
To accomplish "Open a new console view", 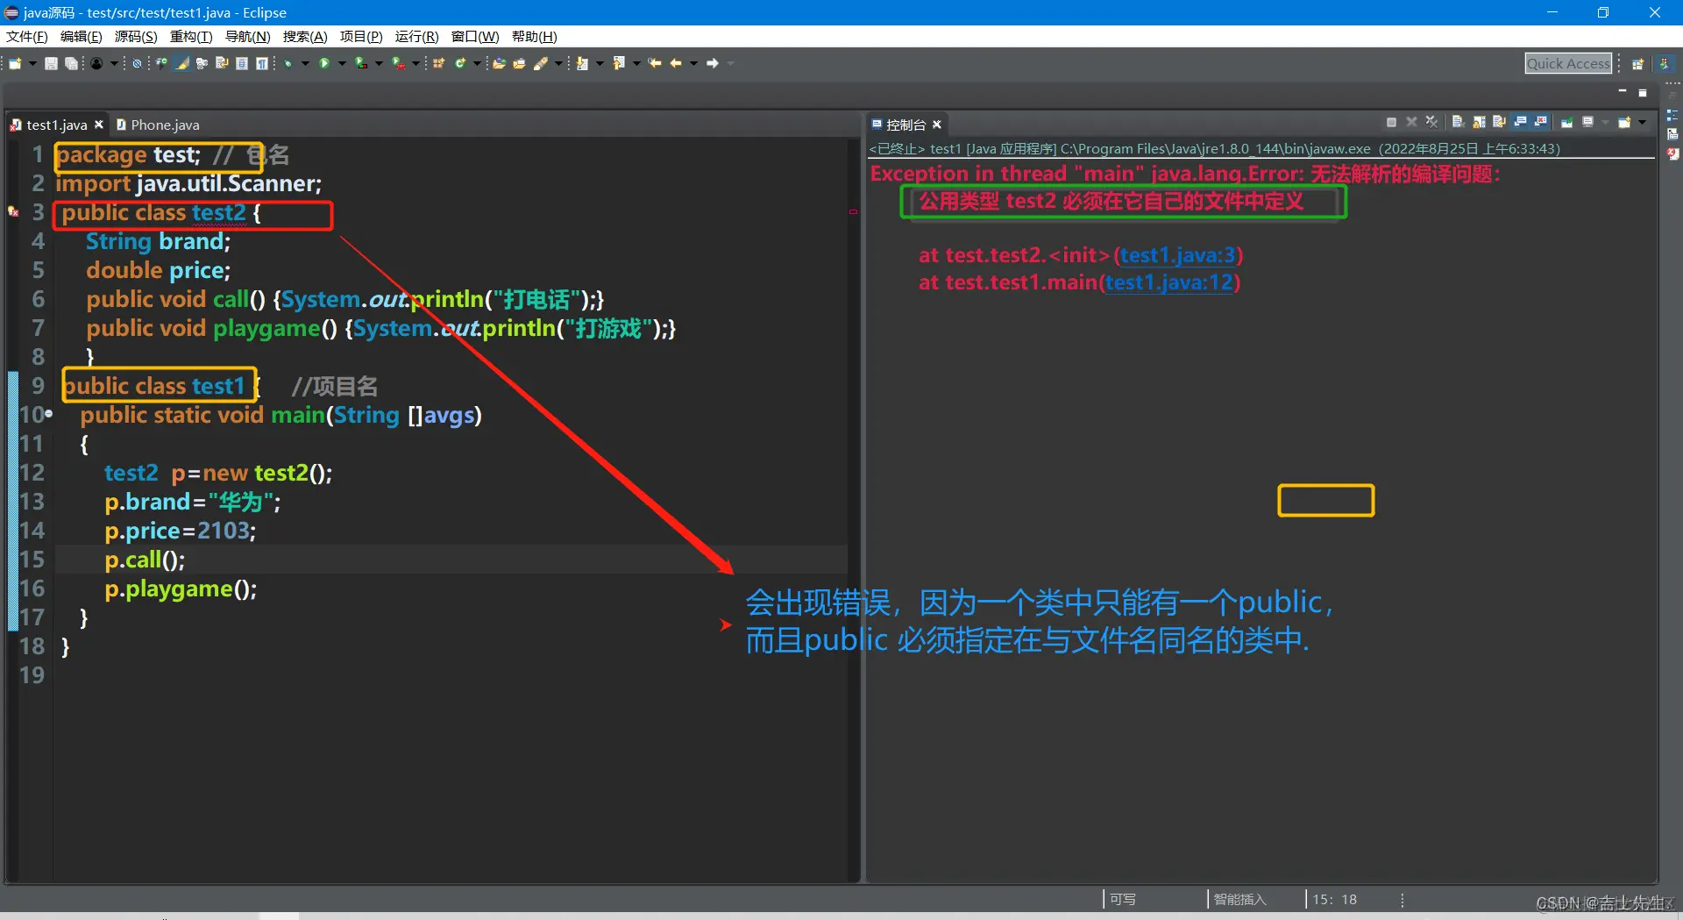I will pyautogui.click(x=1624, y=123).
